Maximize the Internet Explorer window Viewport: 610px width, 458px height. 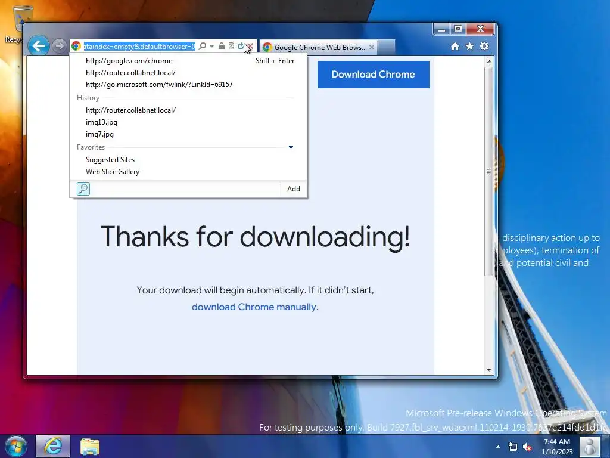click(x=458, y=29)
